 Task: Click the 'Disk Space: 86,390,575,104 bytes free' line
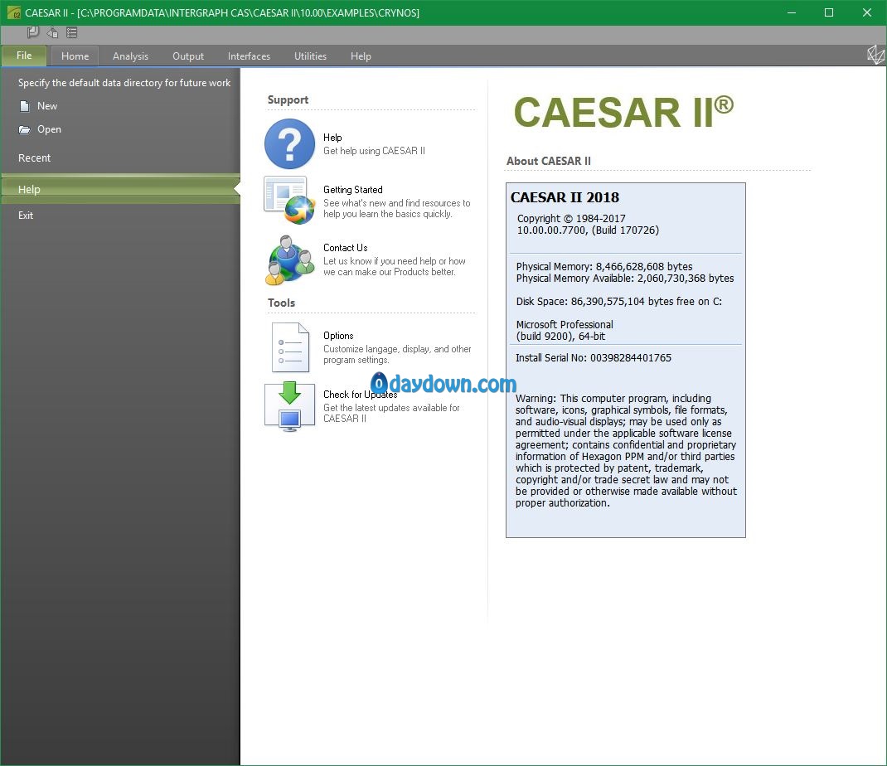619,302
